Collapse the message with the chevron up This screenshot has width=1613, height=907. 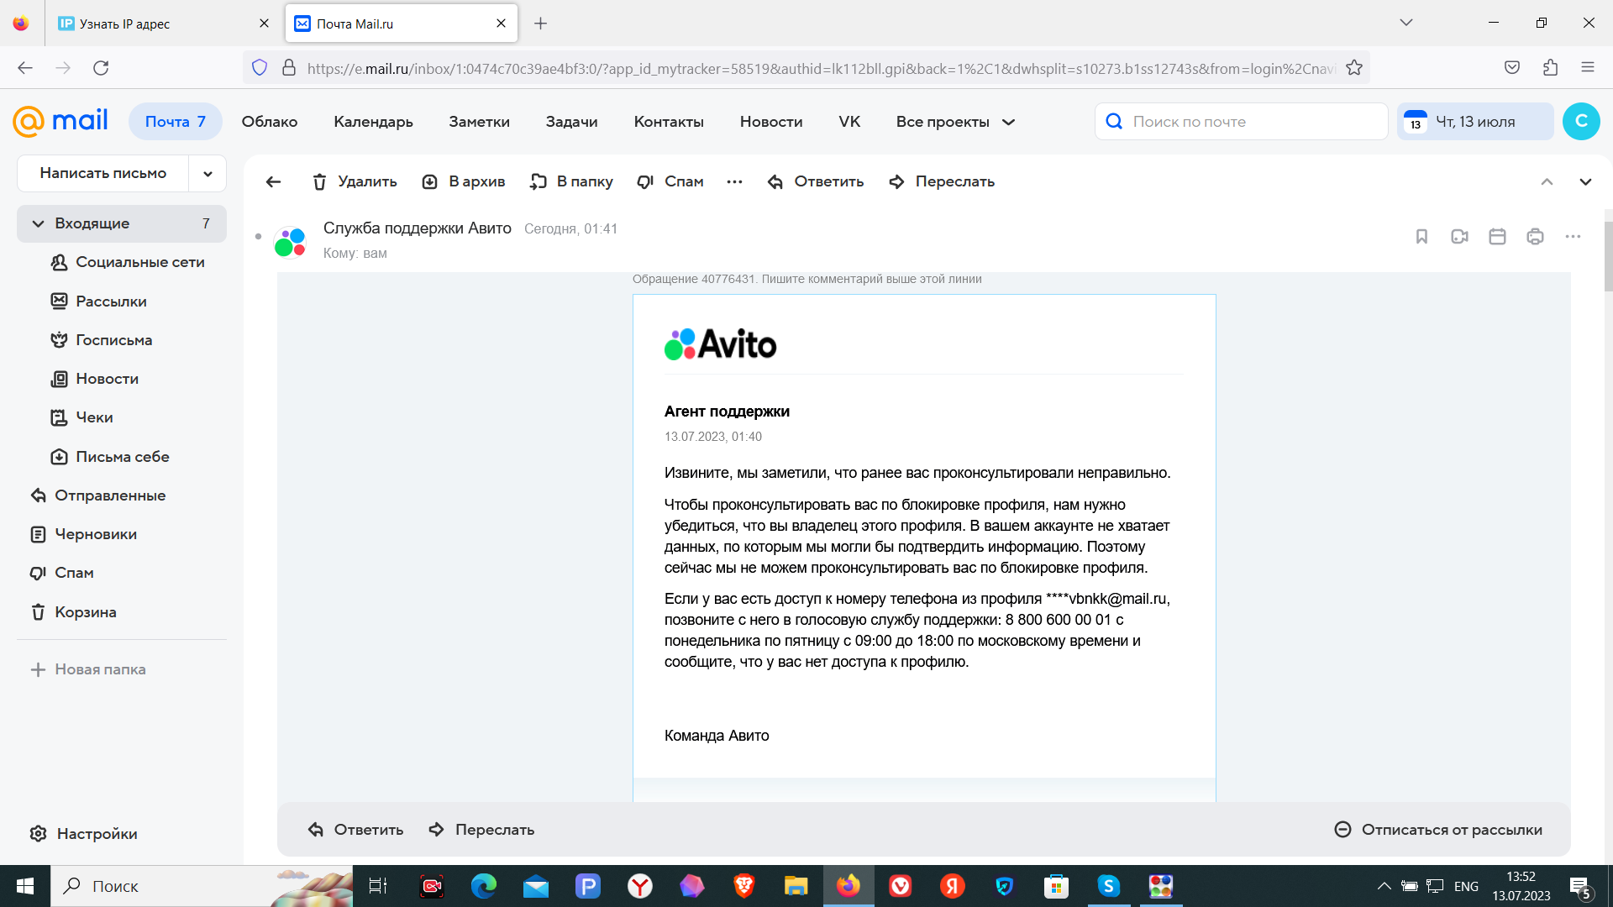(1547, 181)
